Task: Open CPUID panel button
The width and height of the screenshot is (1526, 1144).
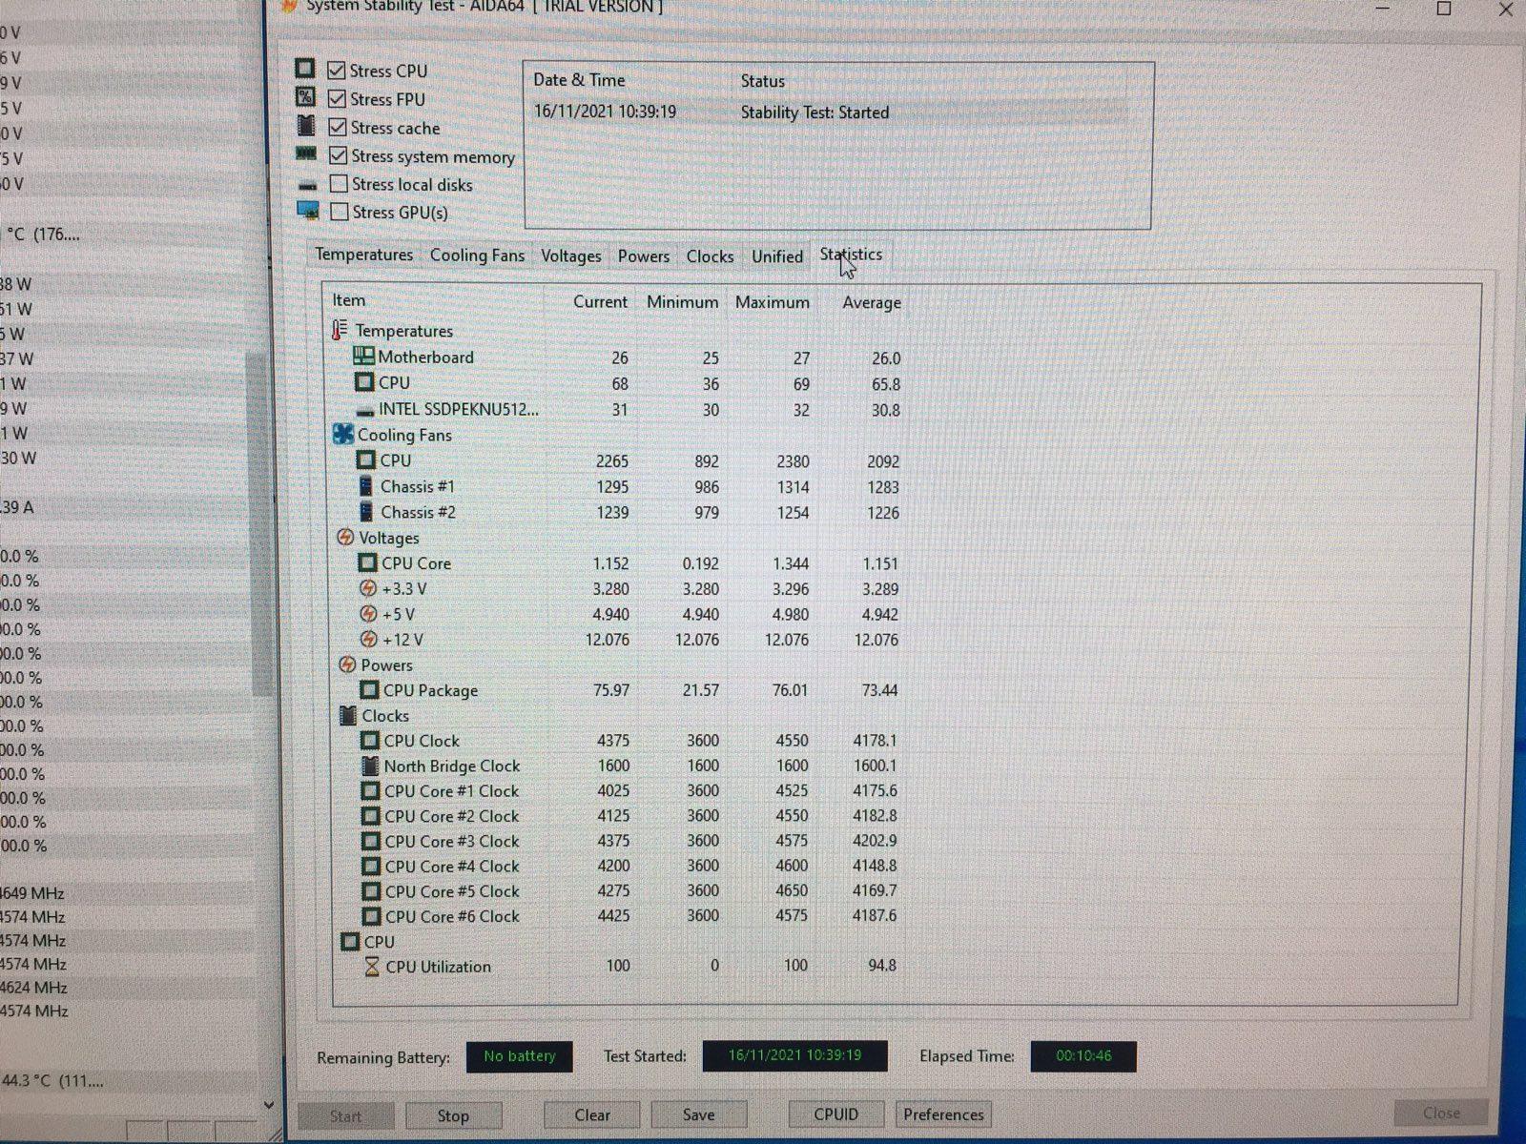Action: click(836, 1114)
